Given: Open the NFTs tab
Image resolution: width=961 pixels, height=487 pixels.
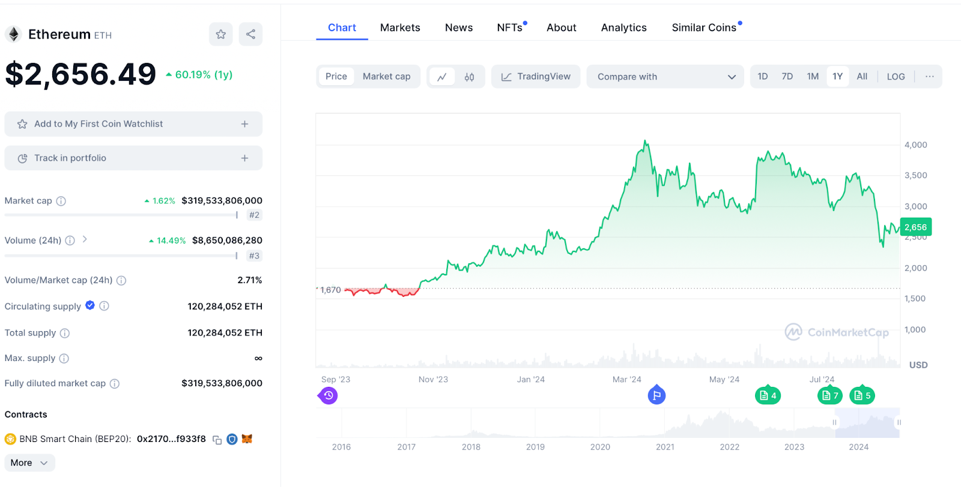Looking at the screenshot, I should pyautogui.click(x=510, y=28).
